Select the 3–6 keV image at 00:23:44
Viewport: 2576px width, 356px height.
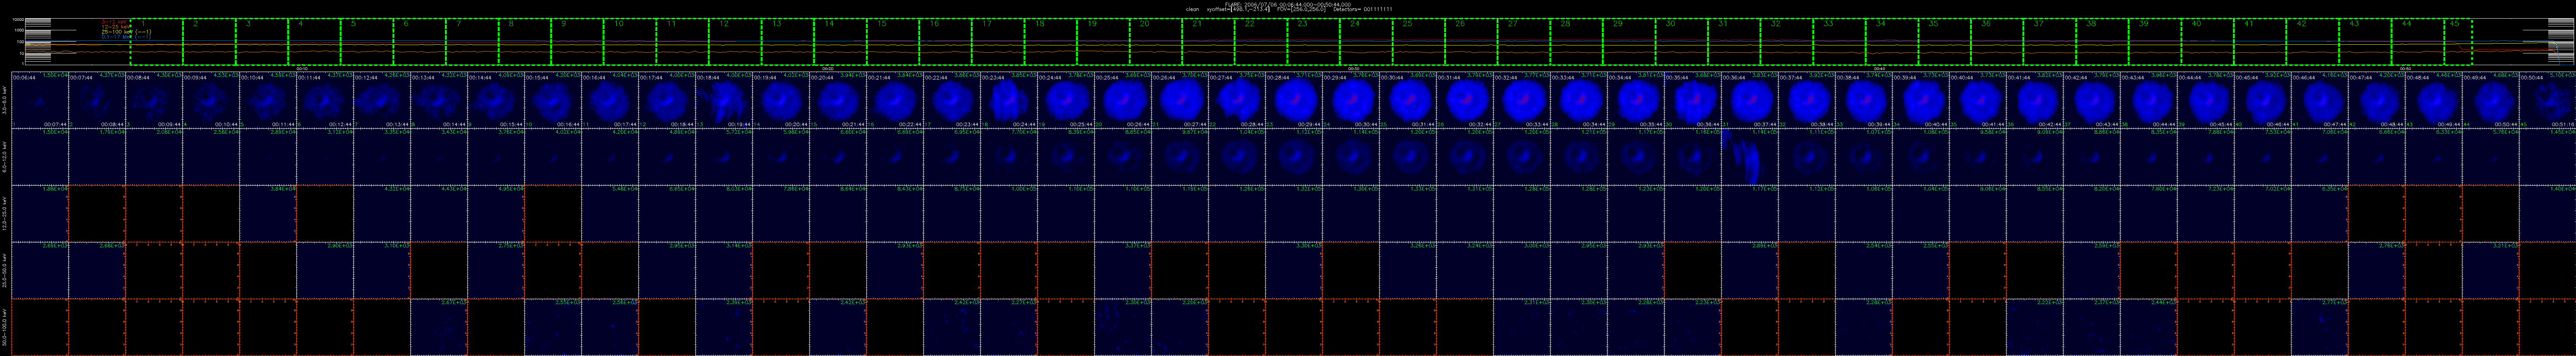[x=1009, y=100]
